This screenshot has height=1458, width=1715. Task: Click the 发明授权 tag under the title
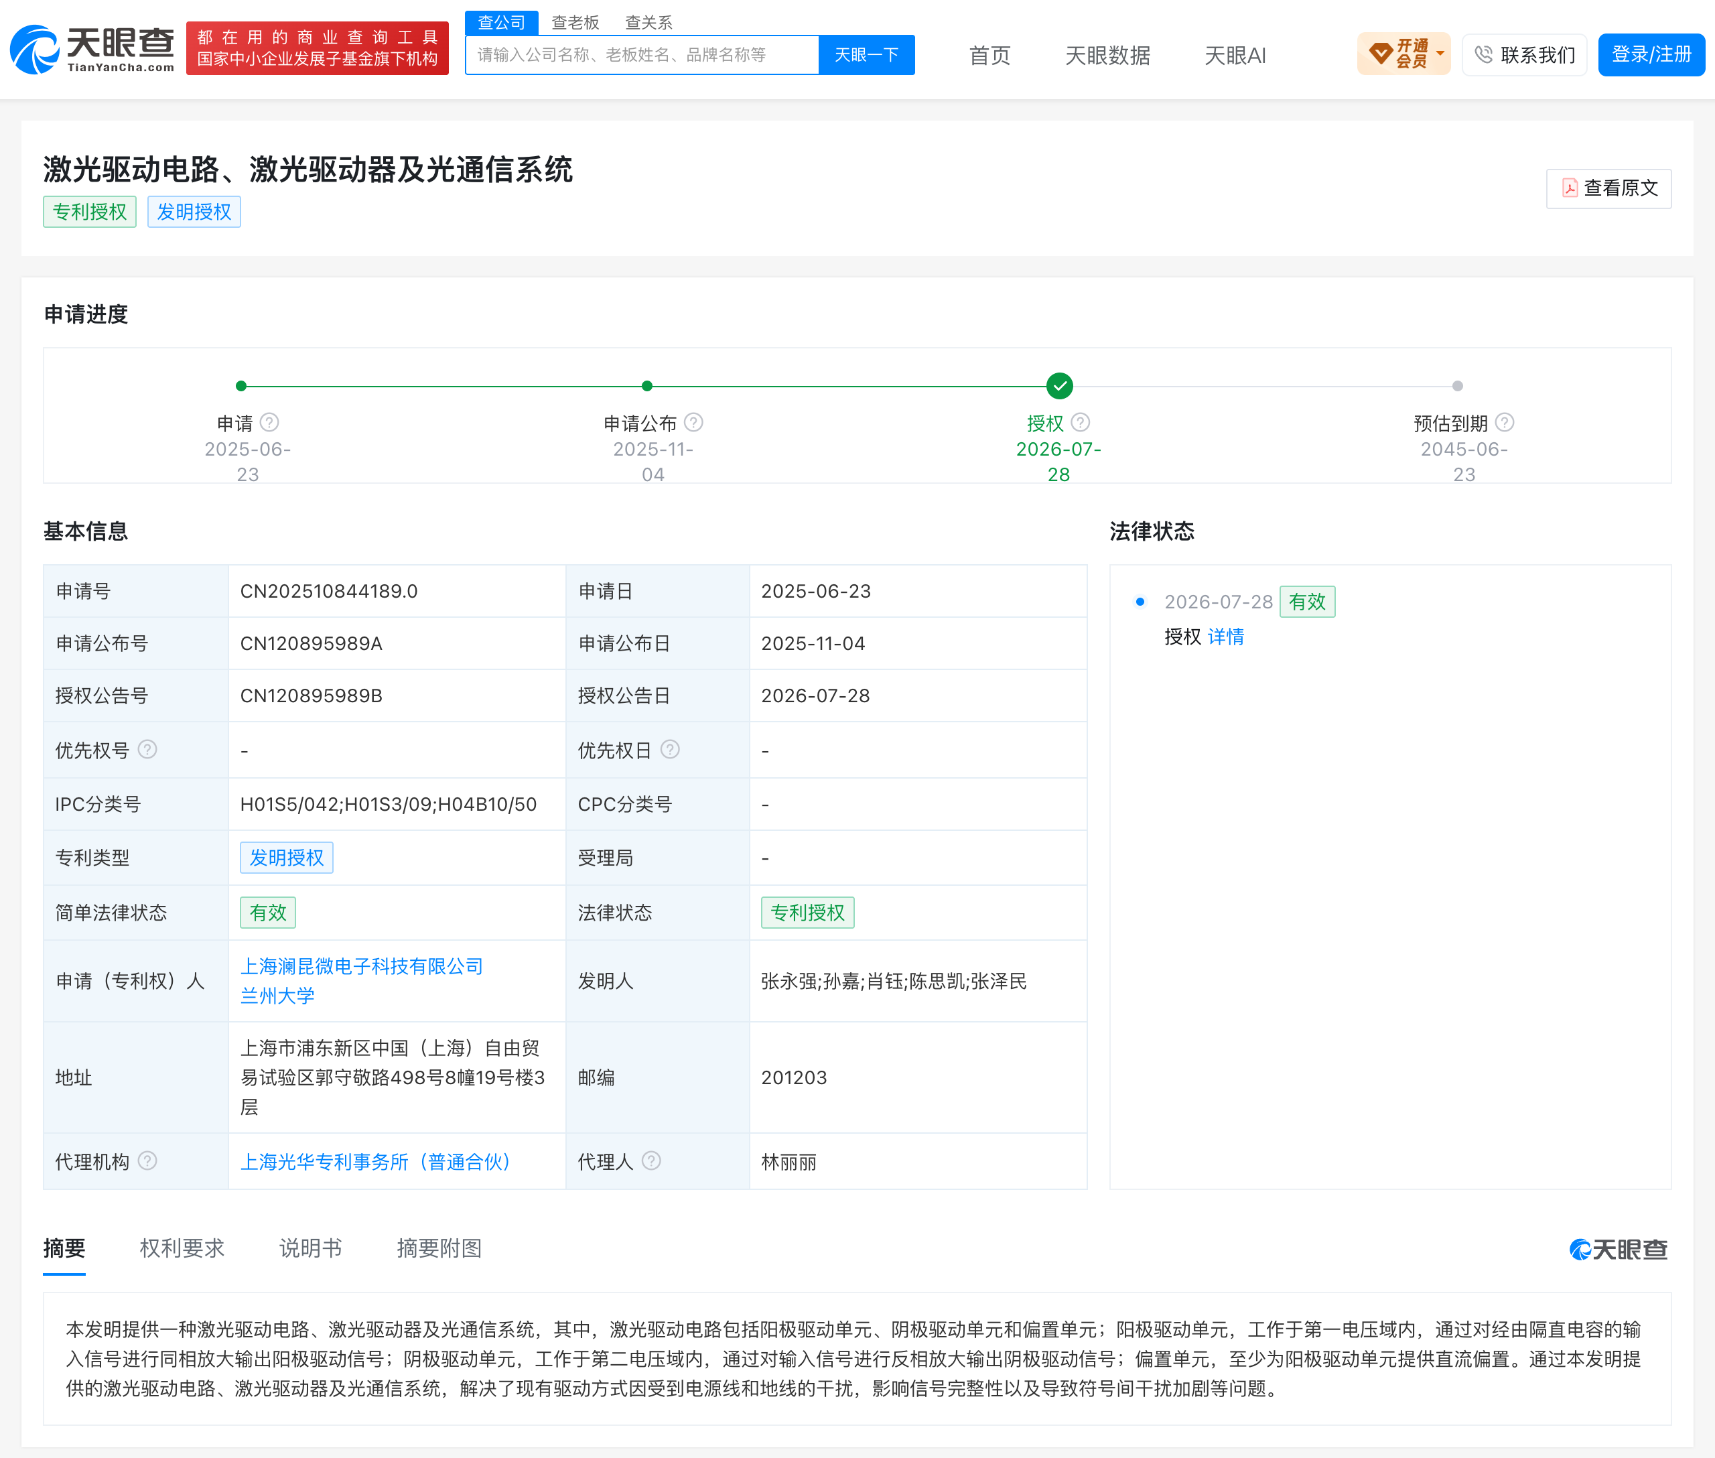tap(194, 212)
